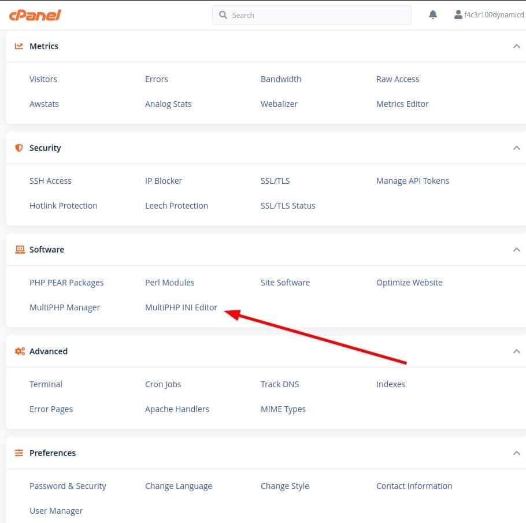Go to SSL/TLS Status
Screen dimensions: 526x523
click(x=288, y=206)
